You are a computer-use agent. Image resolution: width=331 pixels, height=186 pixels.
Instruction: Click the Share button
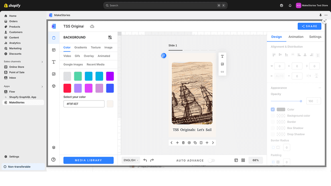coord(309,26)
